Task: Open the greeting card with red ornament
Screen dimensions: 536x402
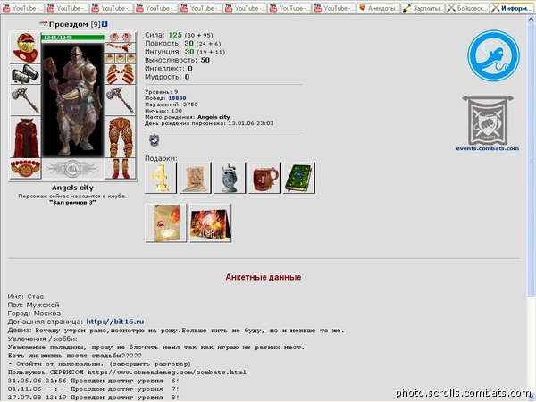Action: (x=166, y=222)
